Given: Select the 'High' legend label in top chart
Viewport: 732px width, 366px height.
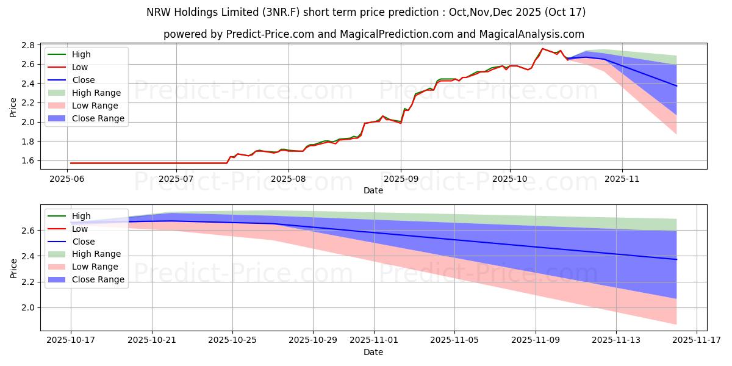Looking at the screenshot, I should 81,54.
